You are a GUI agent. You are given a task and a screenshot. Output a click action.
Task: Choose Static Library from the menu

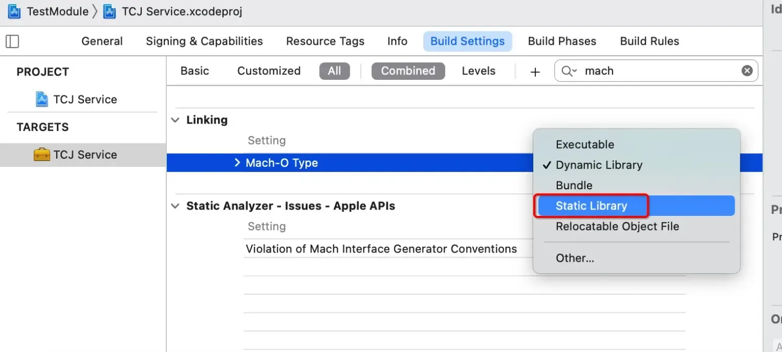(x=591, y=206)
